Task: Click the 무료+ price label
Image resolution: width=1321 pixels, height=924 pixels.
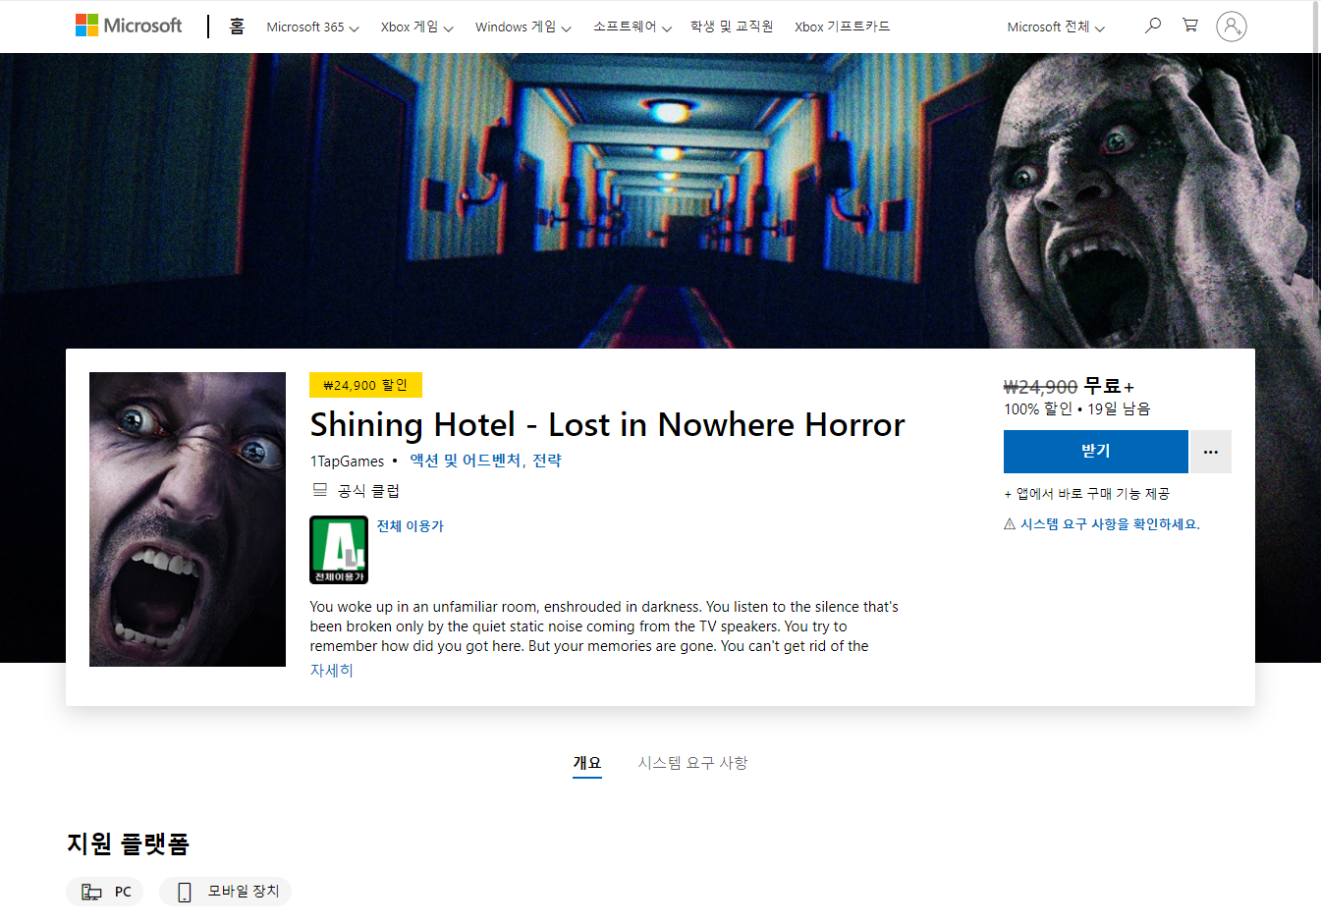Action: [x=1109, y=387]
